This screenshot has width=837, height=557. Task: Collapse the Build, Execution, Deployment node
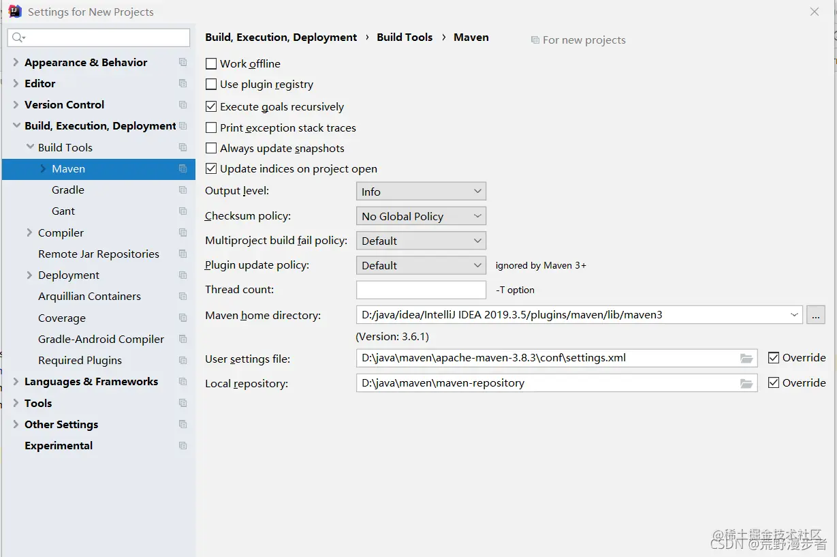click(x=16, y=125)
